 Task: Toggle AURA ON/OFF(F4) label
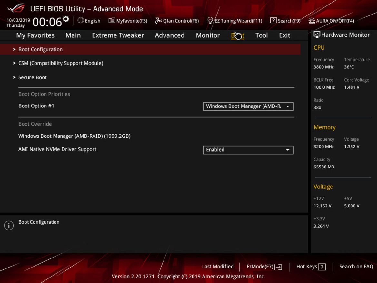335,21
